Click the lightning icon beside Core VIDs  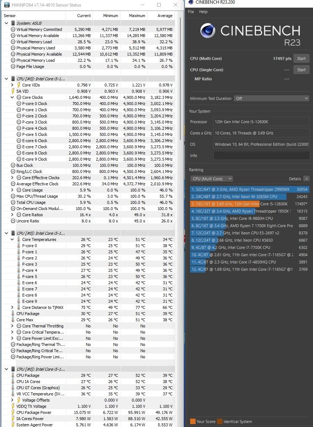click(19, 85)
